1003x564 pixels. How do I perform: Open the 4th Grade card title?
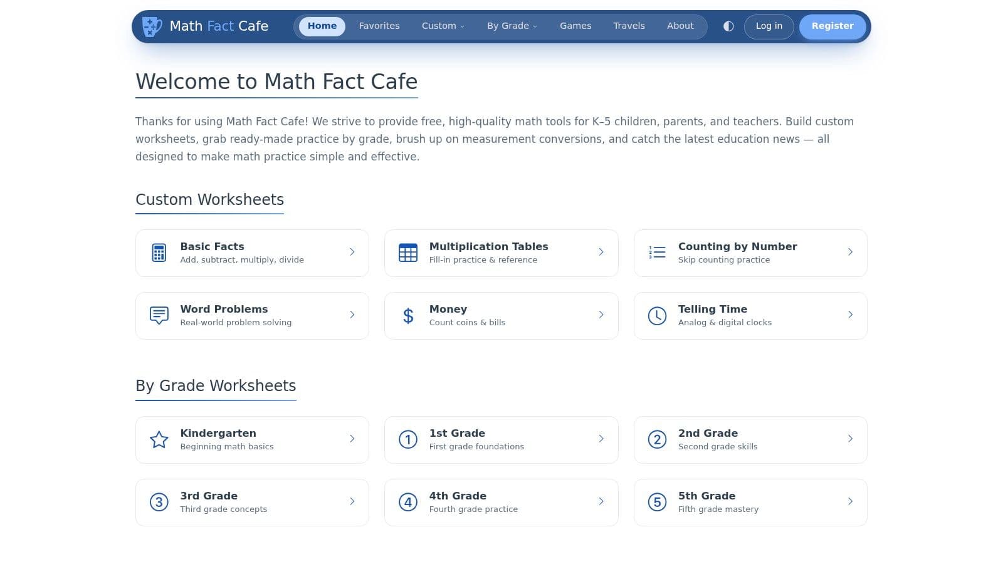(x=458, y=496)
